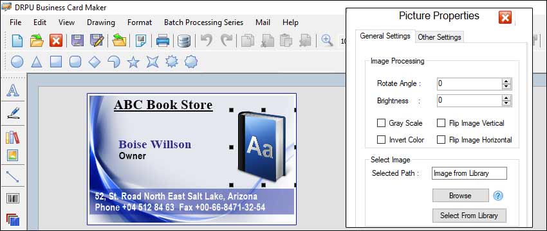Select the four-point star shape tool
This screenshot has height=231, width=547.
pyautogui.click(x=153, y=62)
